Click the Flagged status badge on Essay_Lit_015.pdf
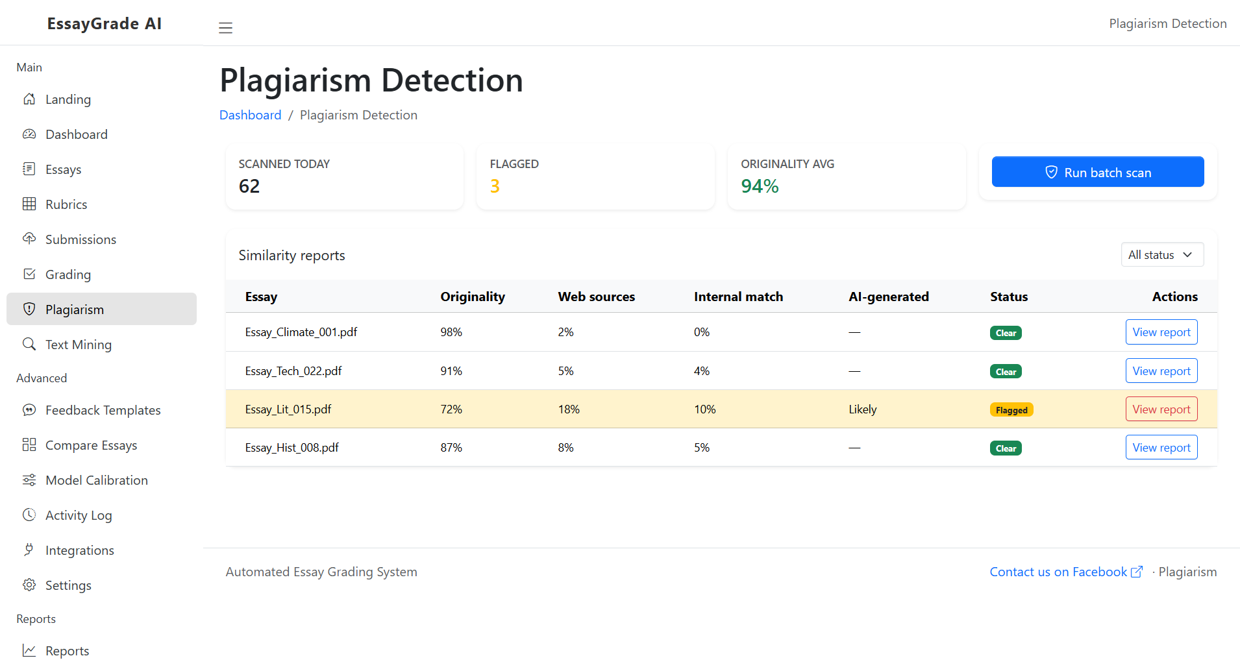 coord(1011,409)
